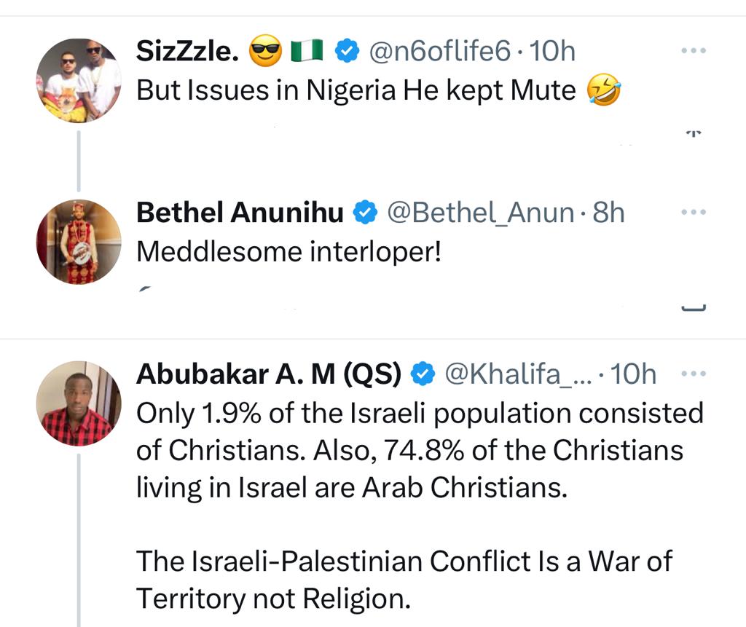The width and height of the screenshot is (746, 627).
Task: Expand options on Abubakar's tweet
Action: [693, 374]
